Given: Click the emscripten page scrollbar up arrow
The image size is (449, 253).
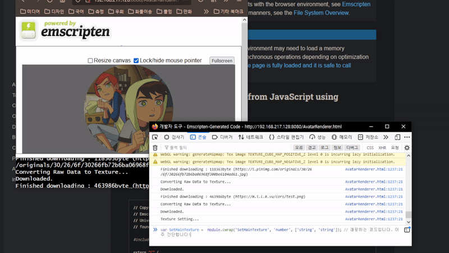Looking at the screenshot, I should point(244,20).
